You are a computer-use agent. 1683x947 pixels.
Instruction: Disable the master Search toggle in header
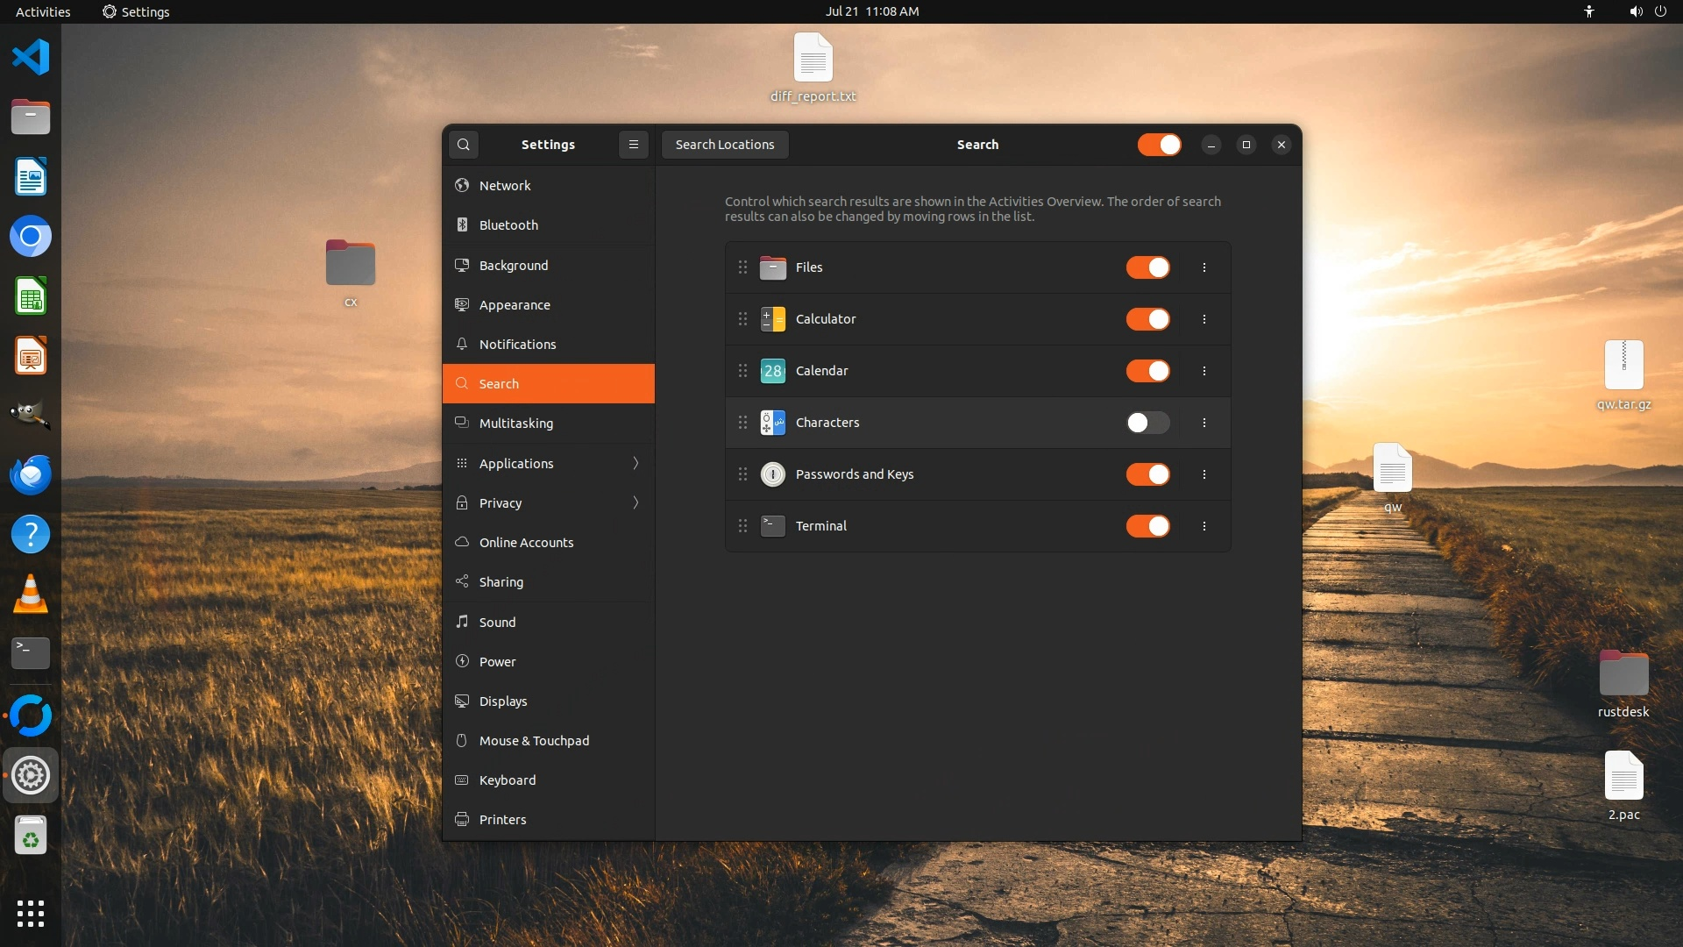(1159, 145)
